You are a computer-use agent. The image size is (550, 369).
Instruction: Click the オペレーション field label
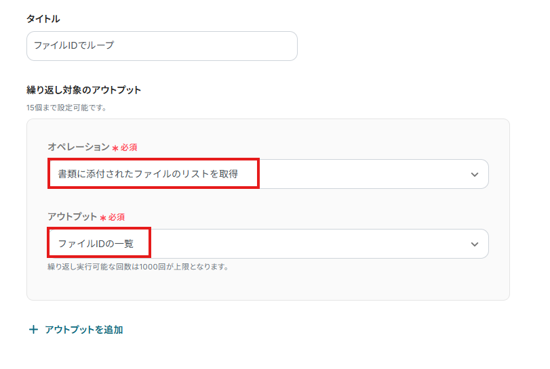[78, 147]
